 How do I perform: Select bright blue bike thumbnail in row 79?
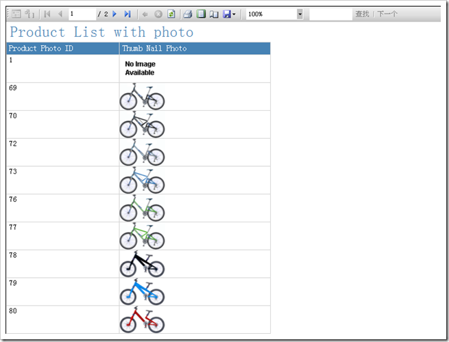tap(142, 291)
